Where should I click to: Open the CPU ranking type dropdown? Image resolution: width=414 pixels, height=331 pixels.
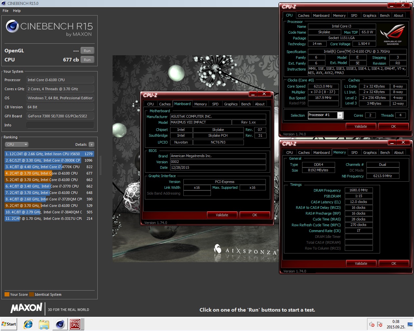[x=16, y=144]
